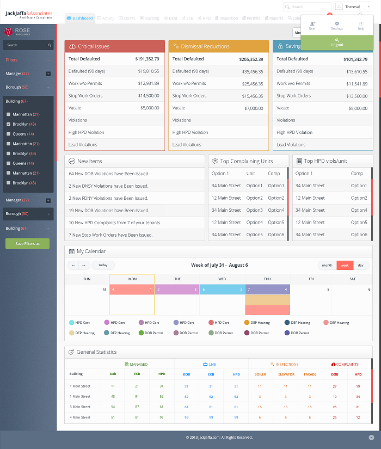Click the top Search input field
This screenshot has width=381, height=449.
(308, 7)
